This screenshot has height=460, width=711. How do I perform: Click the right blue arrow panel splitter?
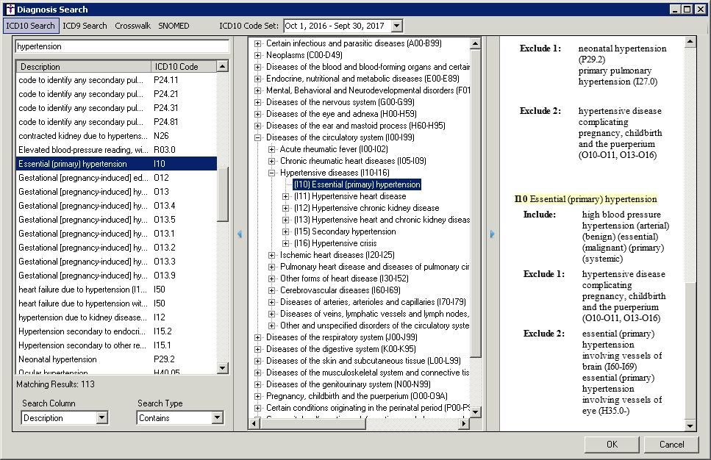(492, 234)
